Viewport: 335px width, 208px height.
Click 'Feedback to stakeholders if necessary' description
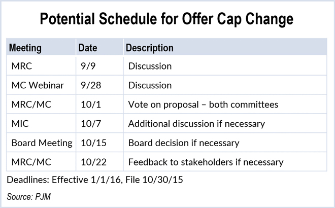(x=206, y=162)
